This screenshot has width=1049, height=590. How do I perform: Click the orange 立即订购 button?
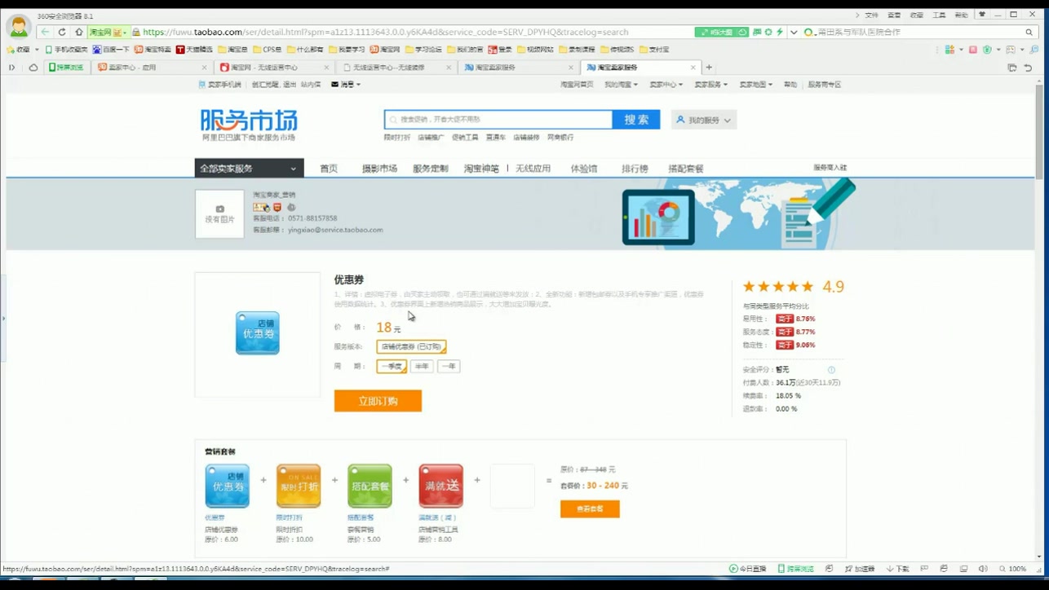(x=378, y=401)
